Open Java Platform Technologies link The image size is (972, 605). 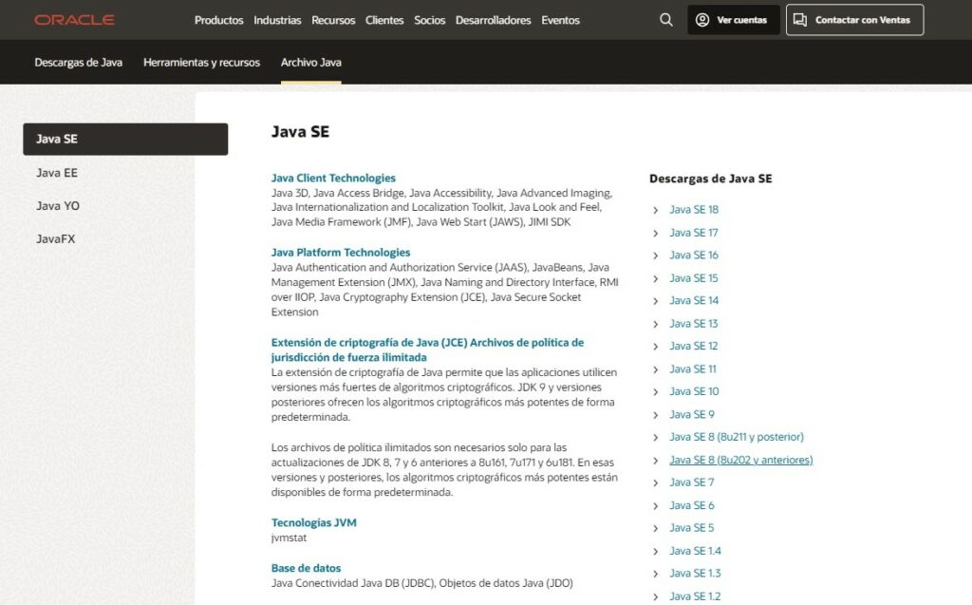[341, 253]
